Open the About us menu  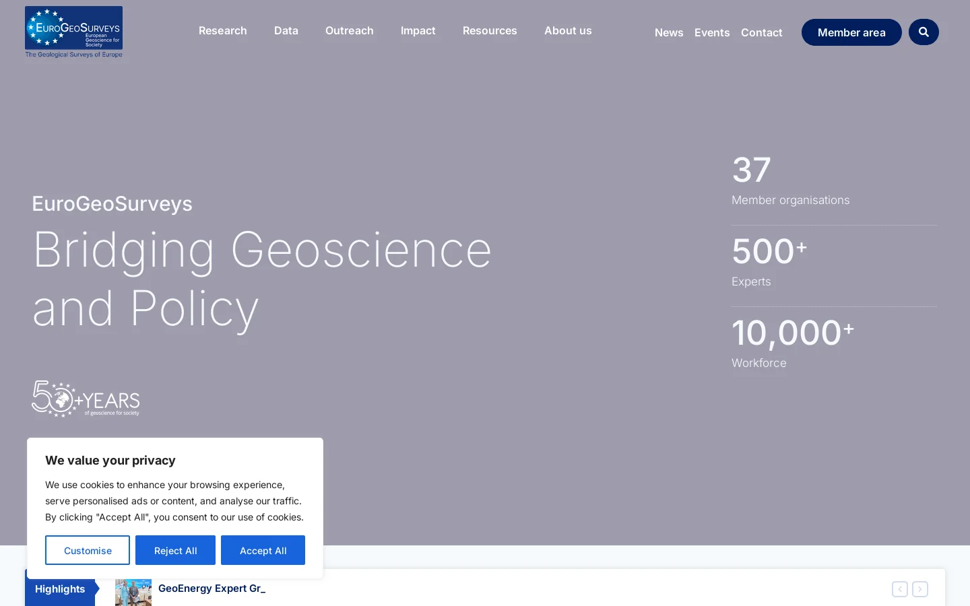[568, 31]
